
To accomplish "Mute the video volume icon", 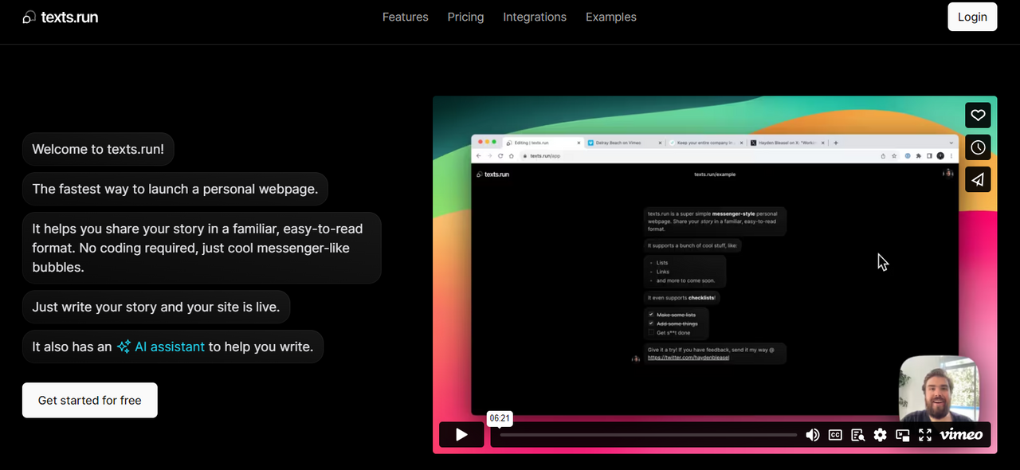I will (x=812, y=435).
